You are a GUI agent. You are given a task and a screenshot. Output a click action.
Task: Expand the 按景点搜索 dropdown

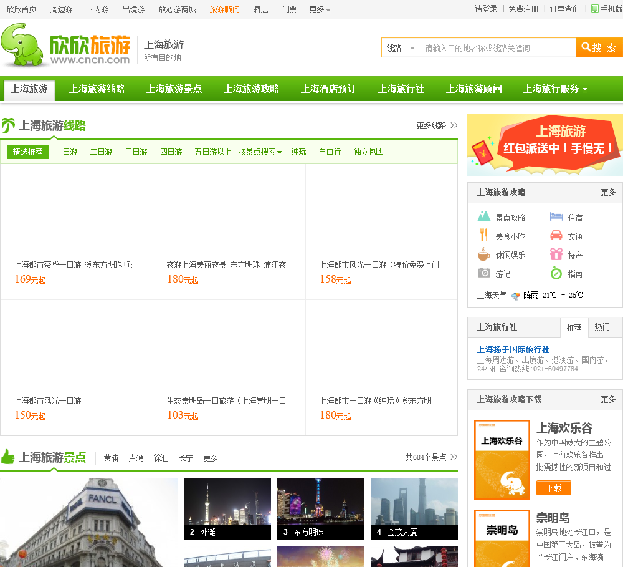pyautogui.click(x=260, y=152)
